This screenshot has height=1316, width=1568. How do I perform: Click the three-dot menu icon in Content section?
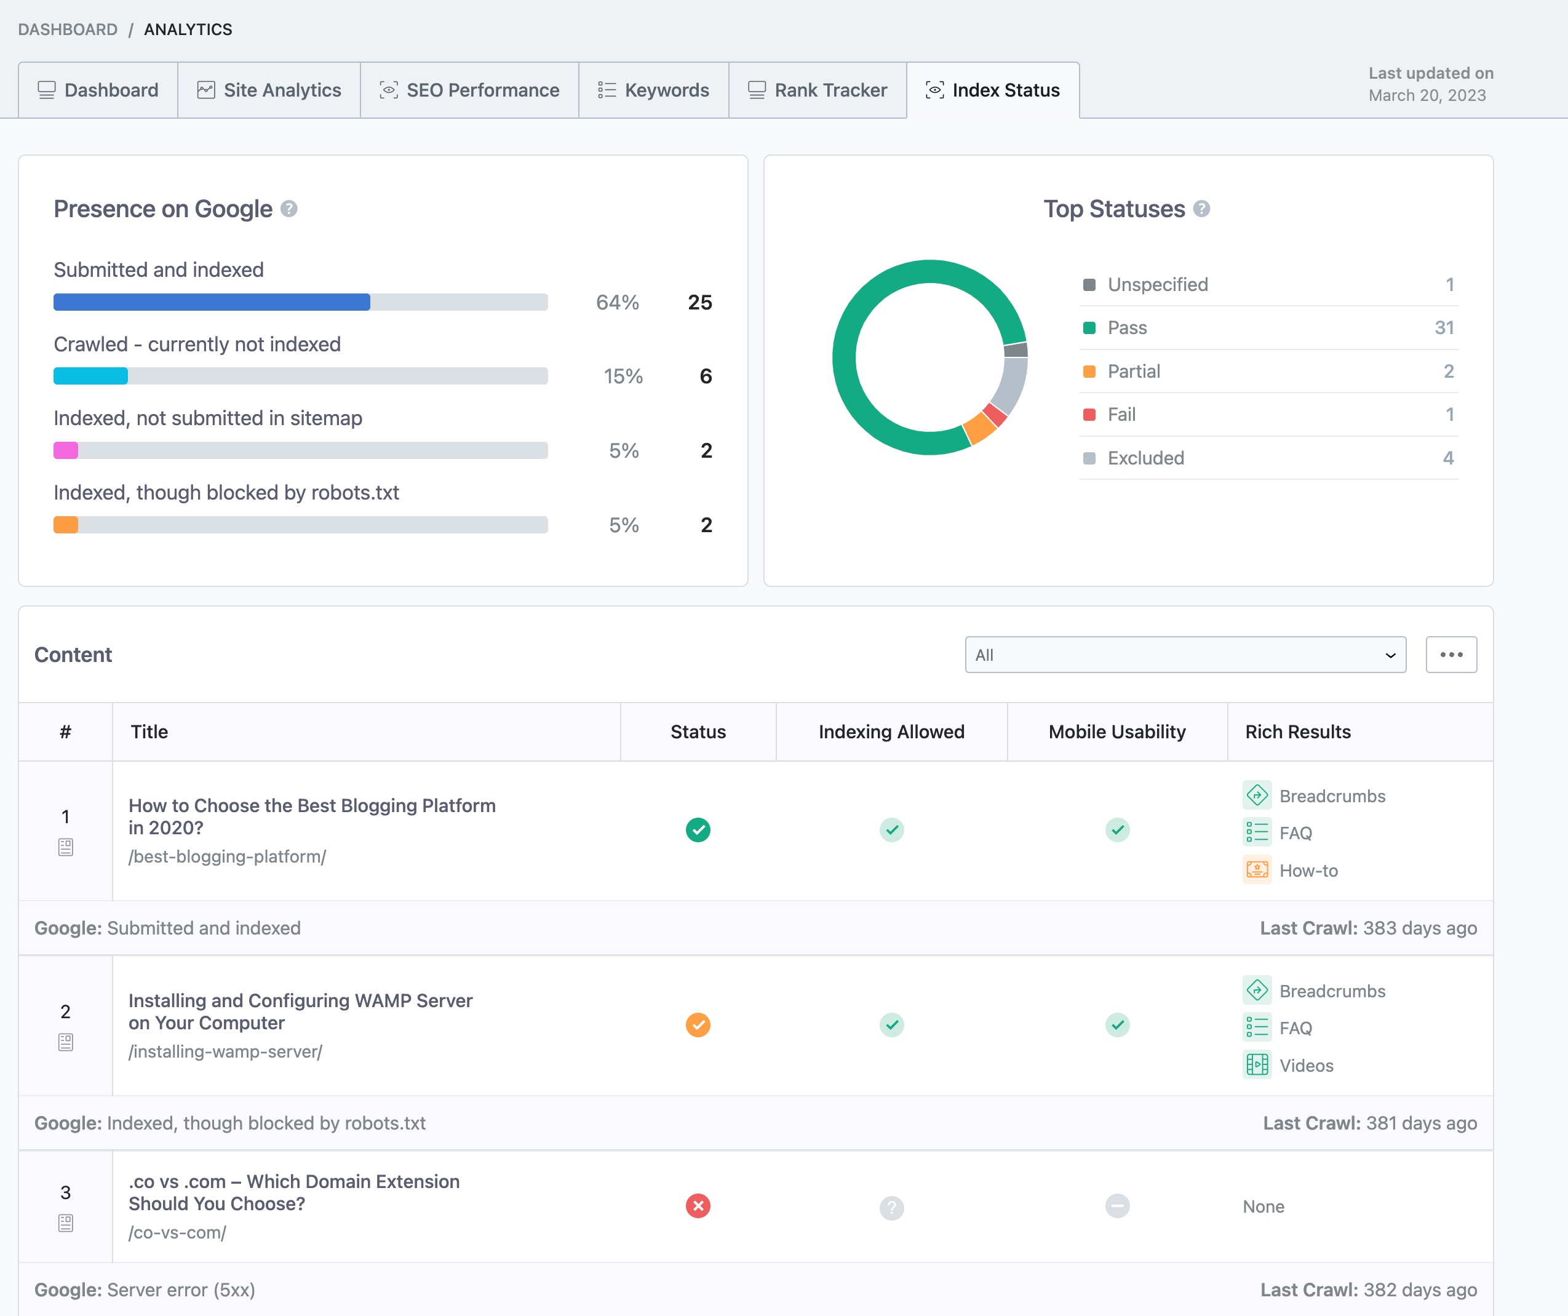1451,655
